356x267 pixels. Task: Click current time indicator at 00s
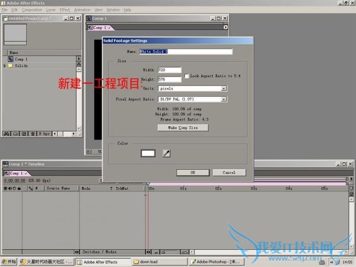(148, 183)
